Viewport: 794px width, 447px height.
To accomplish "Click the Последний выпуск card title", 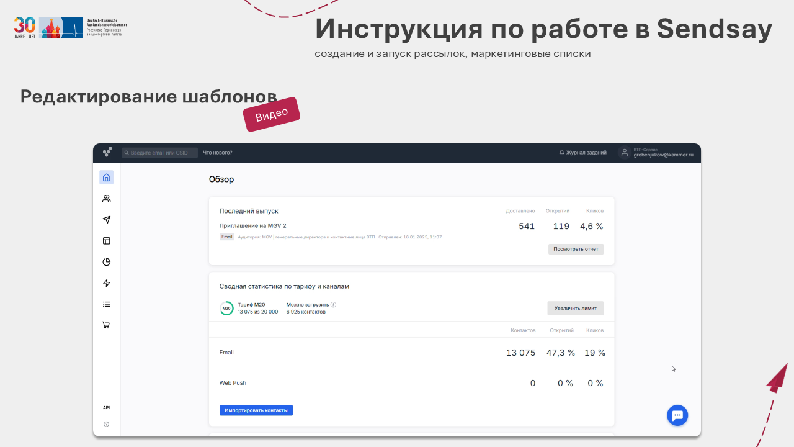I will point(249,211).
